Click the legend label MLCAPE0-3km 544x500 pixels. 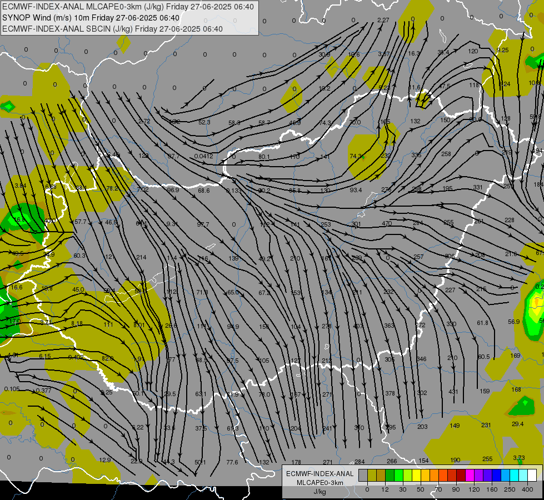(320, 483)
